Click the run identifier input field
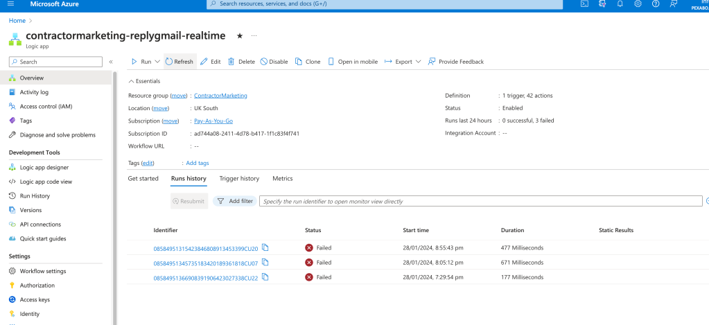 point(480,201)
